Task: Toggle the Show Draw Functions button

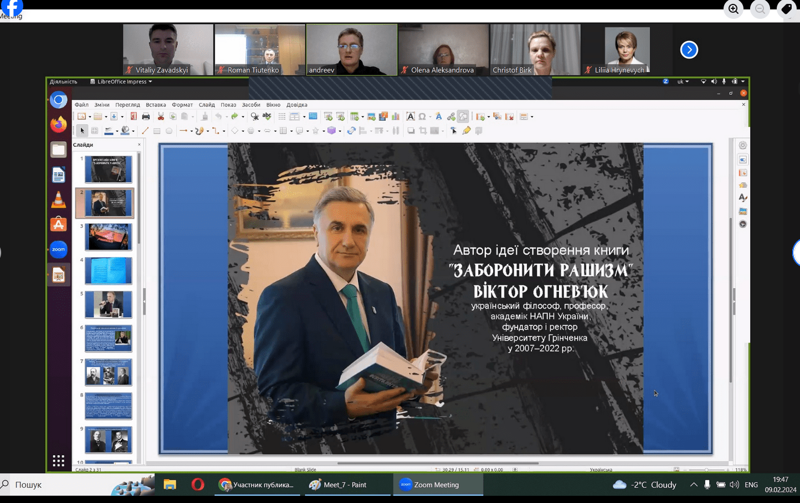Action: click(x=463, y=116)
